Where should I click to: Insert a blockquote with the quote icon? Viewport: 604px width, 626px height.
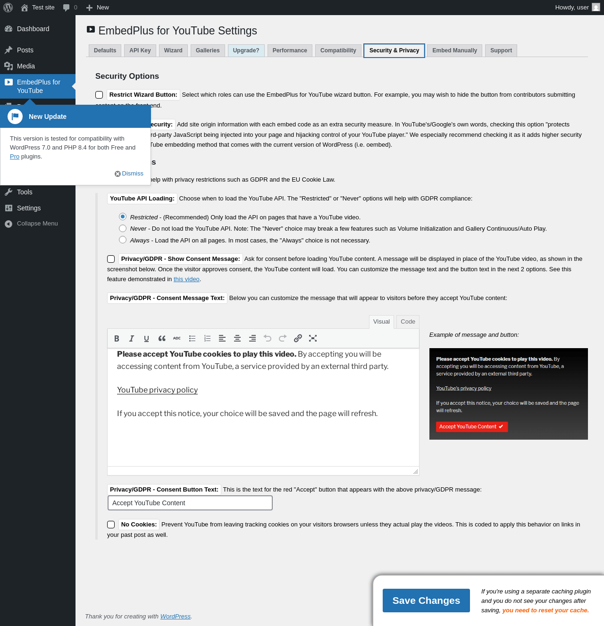point(162,338)
